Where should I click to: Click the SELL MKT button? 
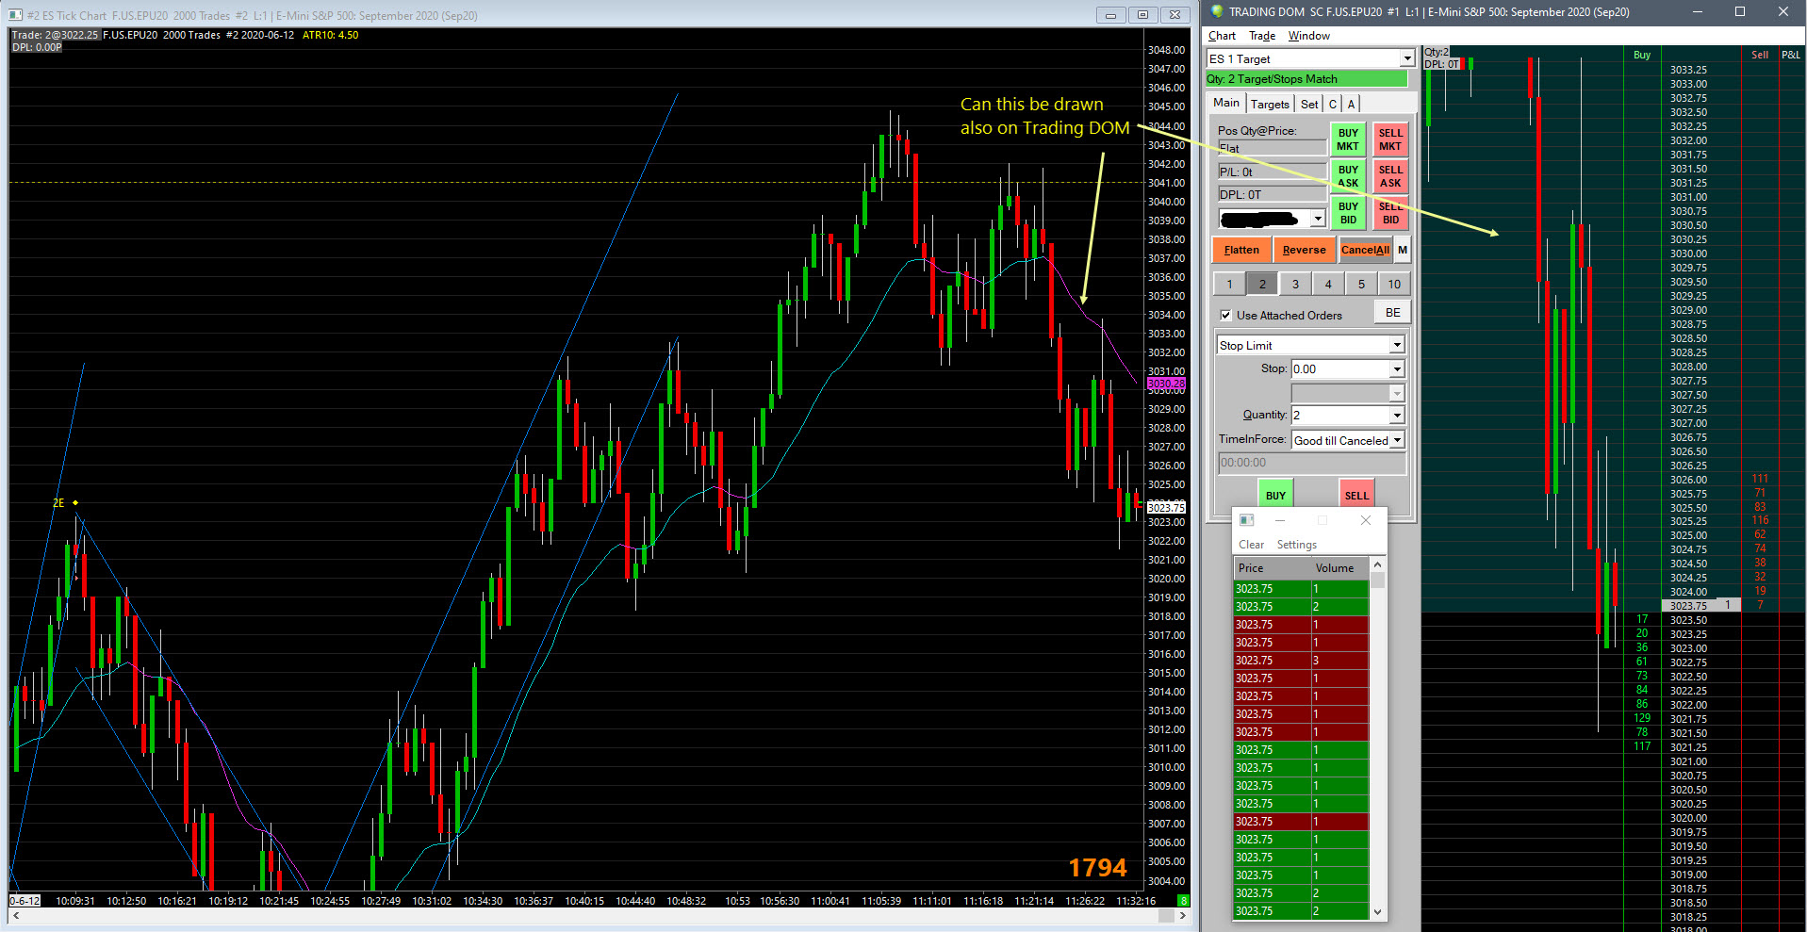[x=1390, y=139]
